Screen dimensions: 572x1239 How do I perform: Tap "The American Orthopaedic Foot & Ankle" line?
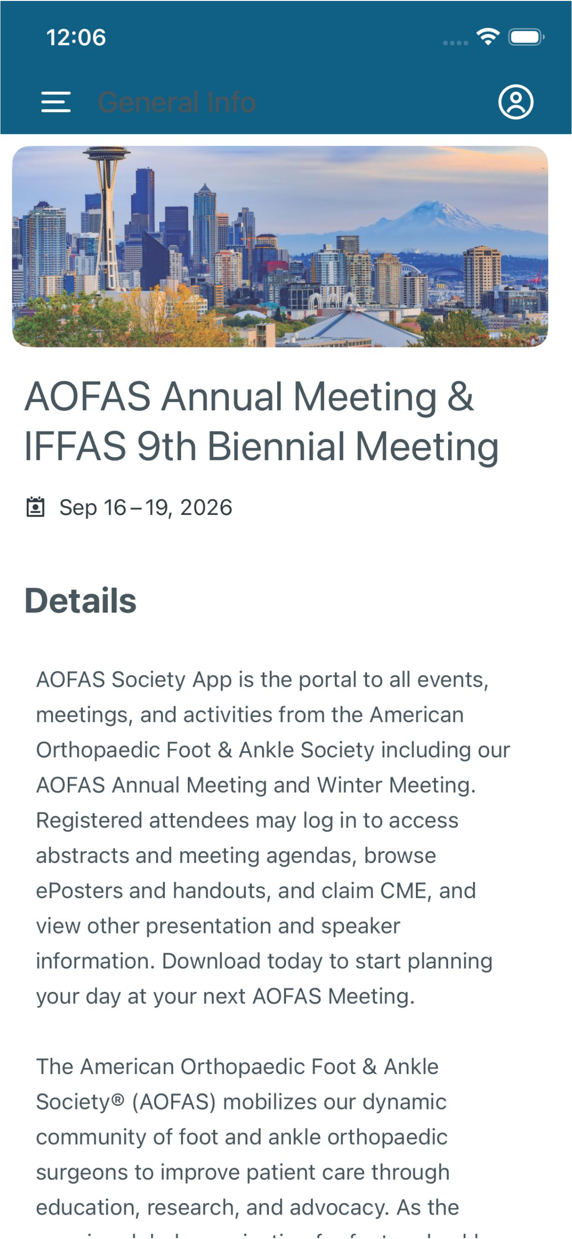[x=238, y=1067]
